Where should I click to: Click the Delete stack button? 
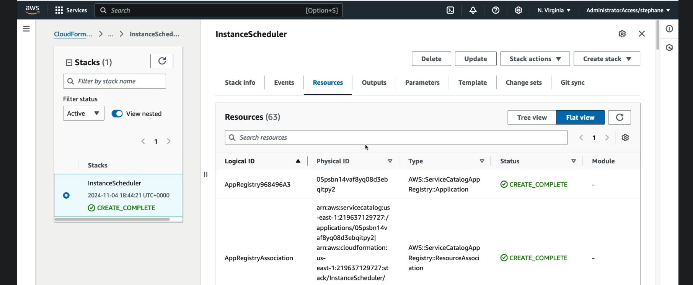pos(431,59)
